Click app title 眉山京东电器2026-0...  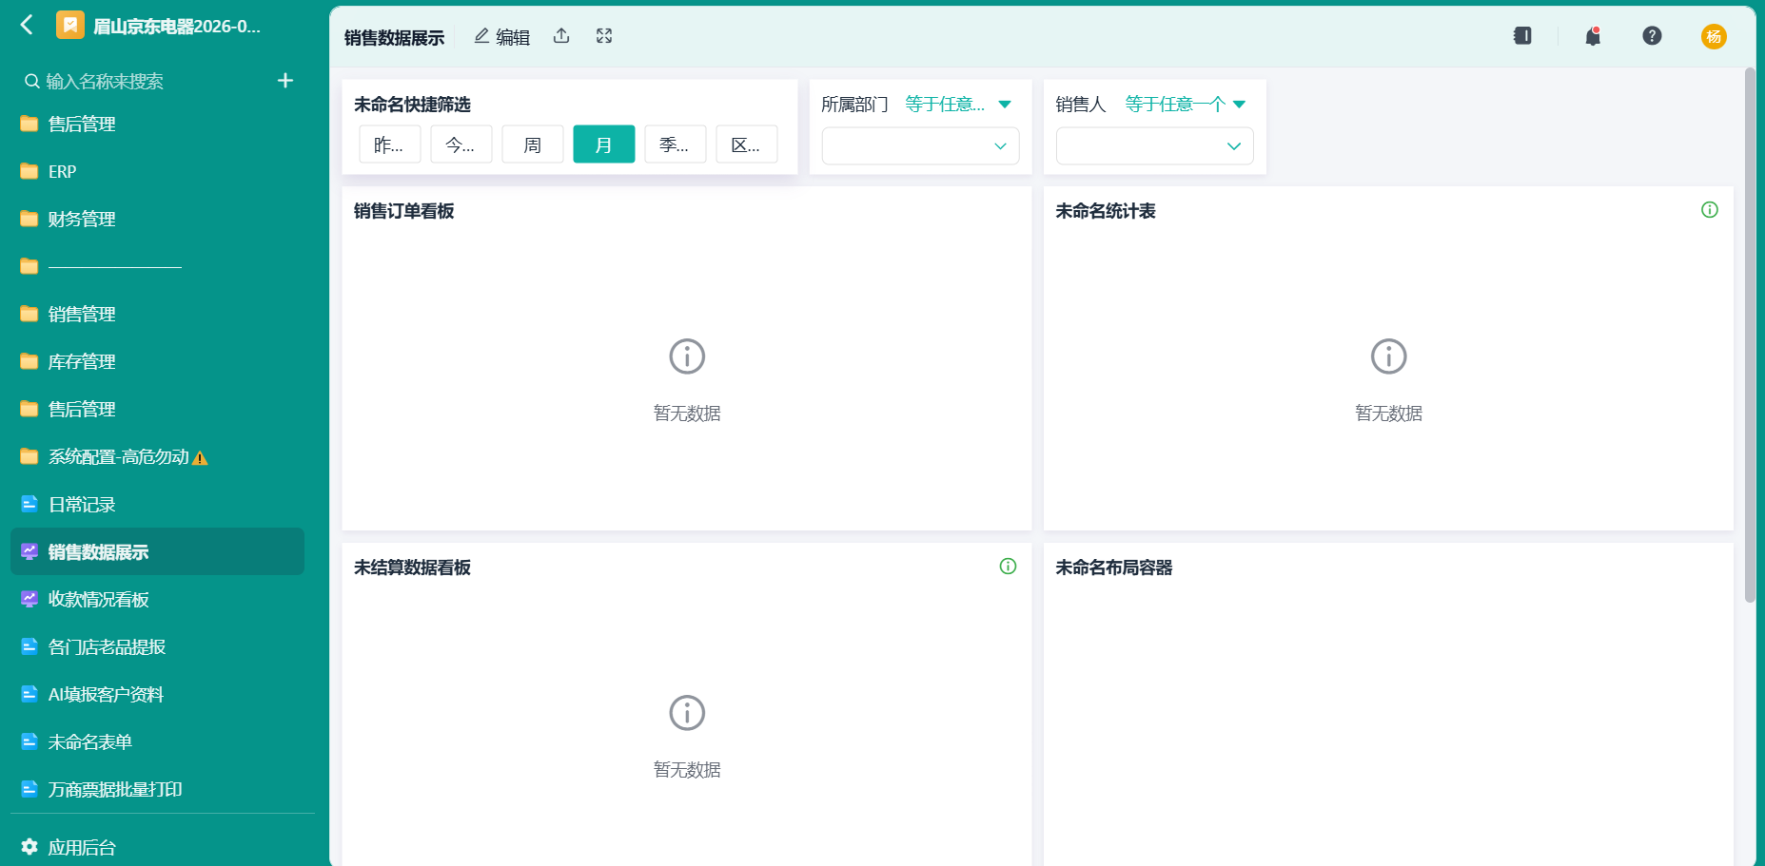click(177, 26)
